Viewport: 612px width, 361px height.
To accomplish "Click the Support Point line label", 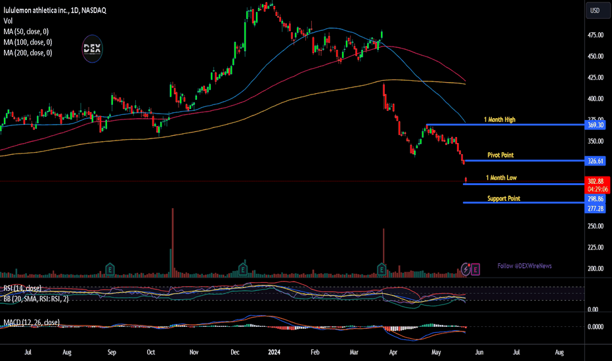I will pyautogui.click(x=504, y=199).
